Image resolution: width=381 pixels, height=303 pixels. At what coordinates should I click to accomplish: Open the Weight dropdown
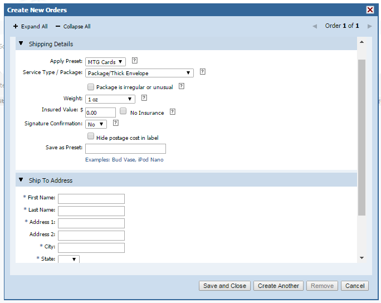(110, 99)
